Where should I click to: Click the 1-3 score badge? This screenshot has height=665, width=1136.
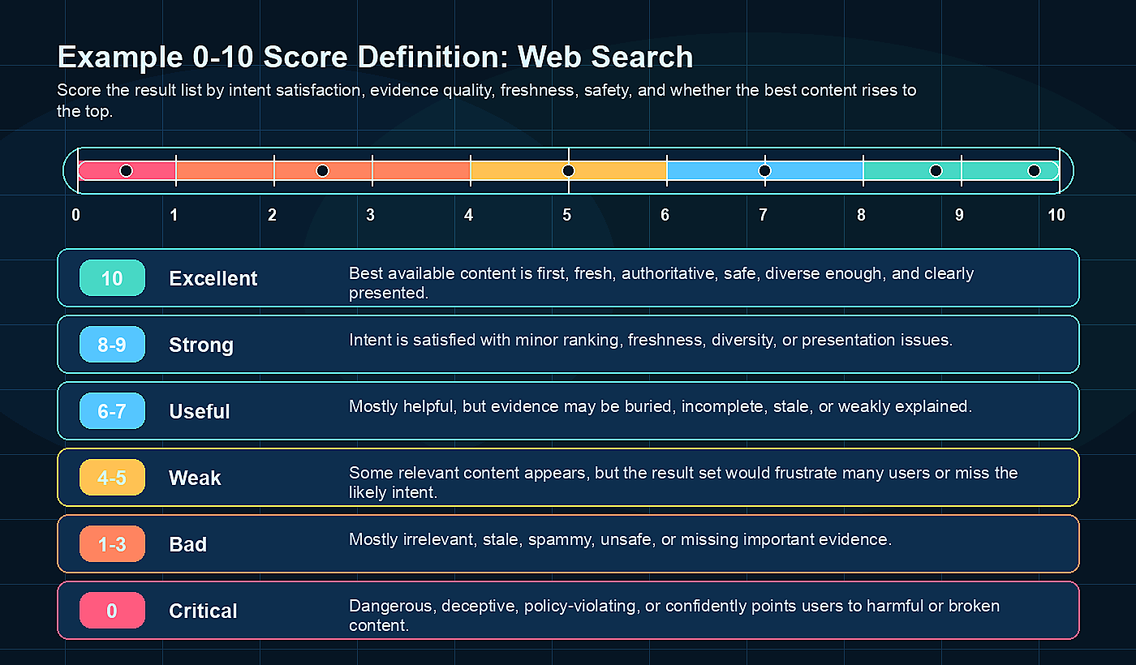tap(112, 544)
